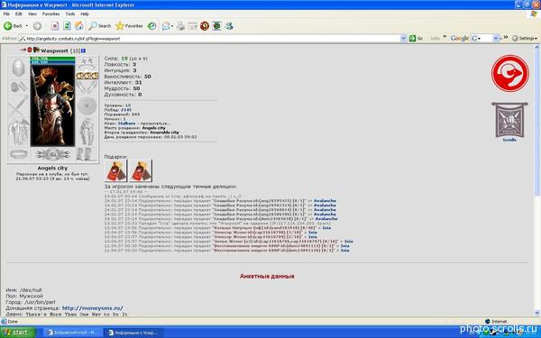This screenshot has height=338, width=541.
Task: Expand the address bar dropdown arrow
Action: [403, 39]
